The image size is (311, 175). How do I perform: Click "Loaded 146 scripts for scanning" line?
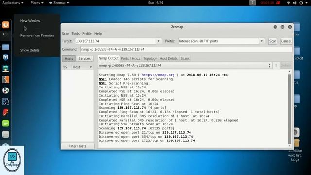(x=137, y=79)
